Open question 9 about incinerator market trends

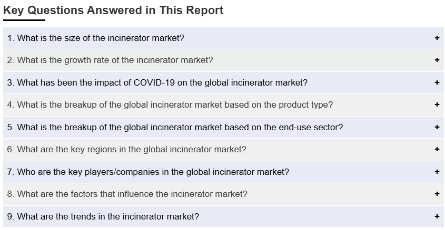223,217
